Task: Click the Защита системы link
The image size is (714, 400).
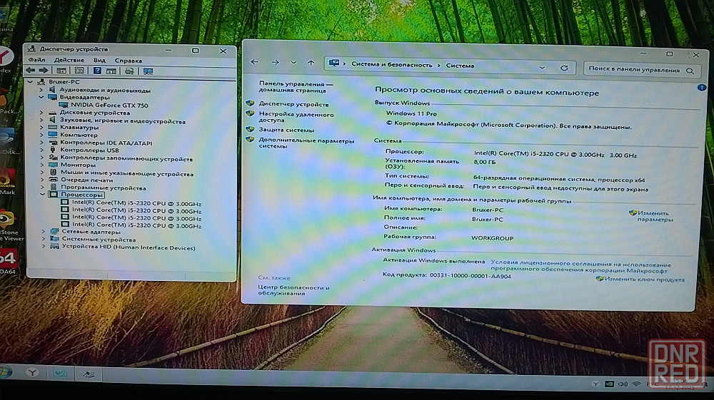Action: point(286,130)
